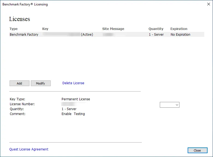This screenshot has height=157, width=213.
Task: Click the Close button at bottom right
Action: (x=197, y=150)
